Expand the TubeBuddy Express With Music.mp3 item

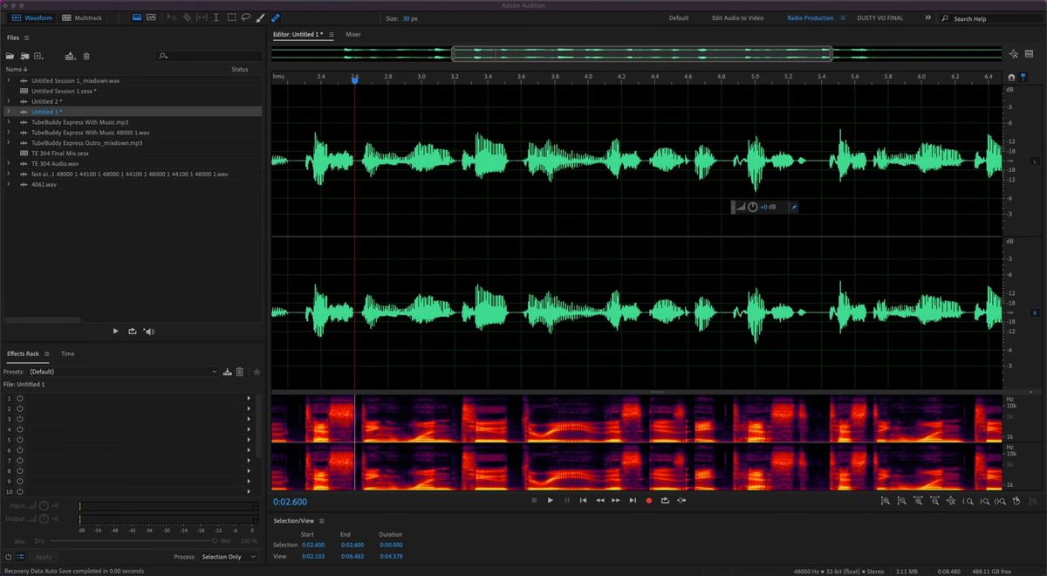[x=7, y=121]
